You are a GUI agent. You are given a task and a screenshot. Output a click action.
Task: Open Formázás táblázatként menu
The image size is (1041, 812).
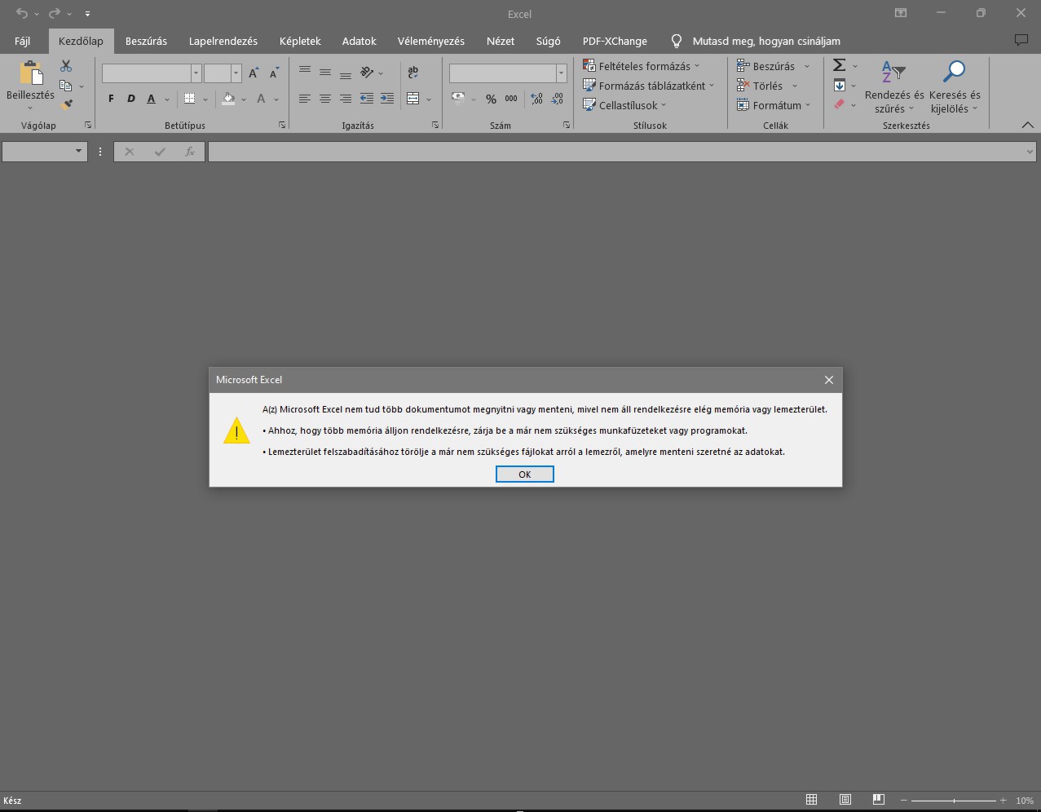pos(649,86)
